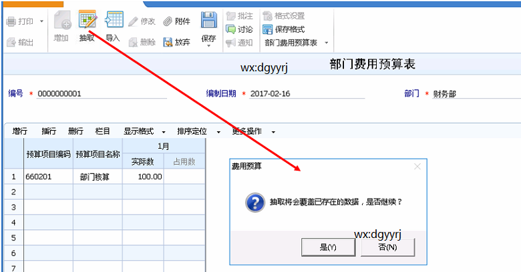Click the 附件 attachment paperclip icon
Image resolution: width=521 pixels, height=272 pixels.
(x=168, y=21)
